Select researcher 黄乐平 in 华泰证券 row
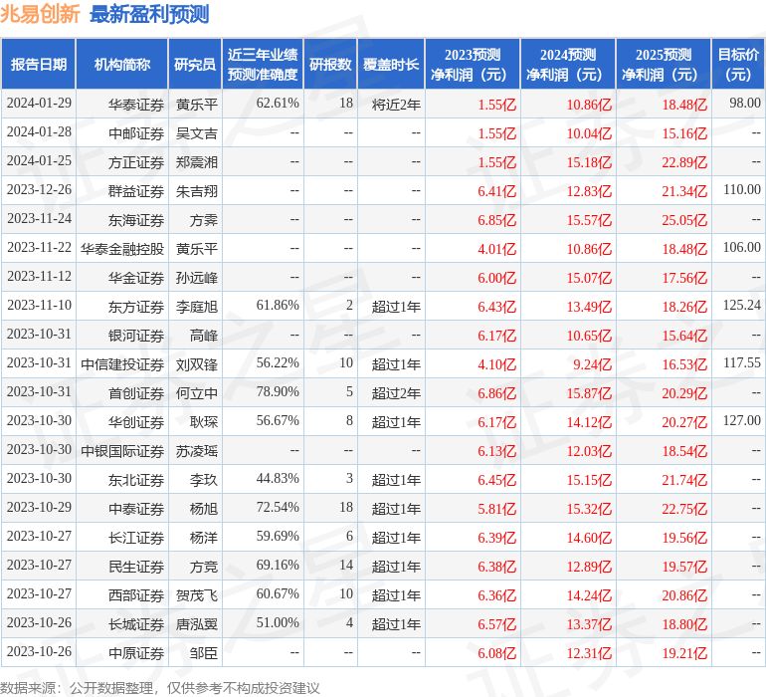Viewport: 766px width, 697px height. pyautogui.click(x=197, y=105)
